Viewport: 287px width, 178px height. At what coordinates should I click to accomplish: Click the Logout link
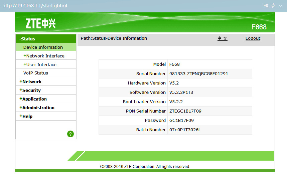(253, 38)
